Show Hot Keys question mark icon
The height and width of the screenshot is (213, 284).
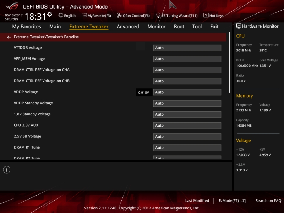tap(206, 15)
